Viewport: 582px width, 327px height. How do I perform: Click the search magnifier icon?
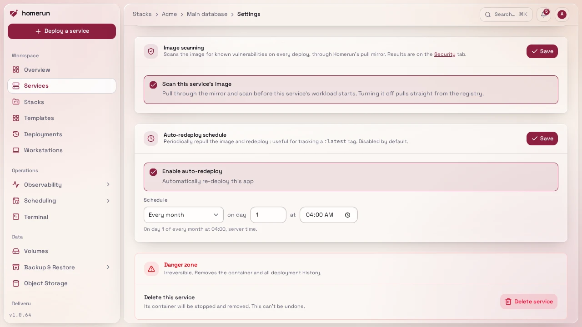click(x=488, y=15)
